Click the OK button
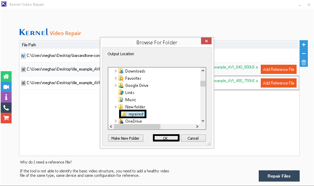 point(166,138)
